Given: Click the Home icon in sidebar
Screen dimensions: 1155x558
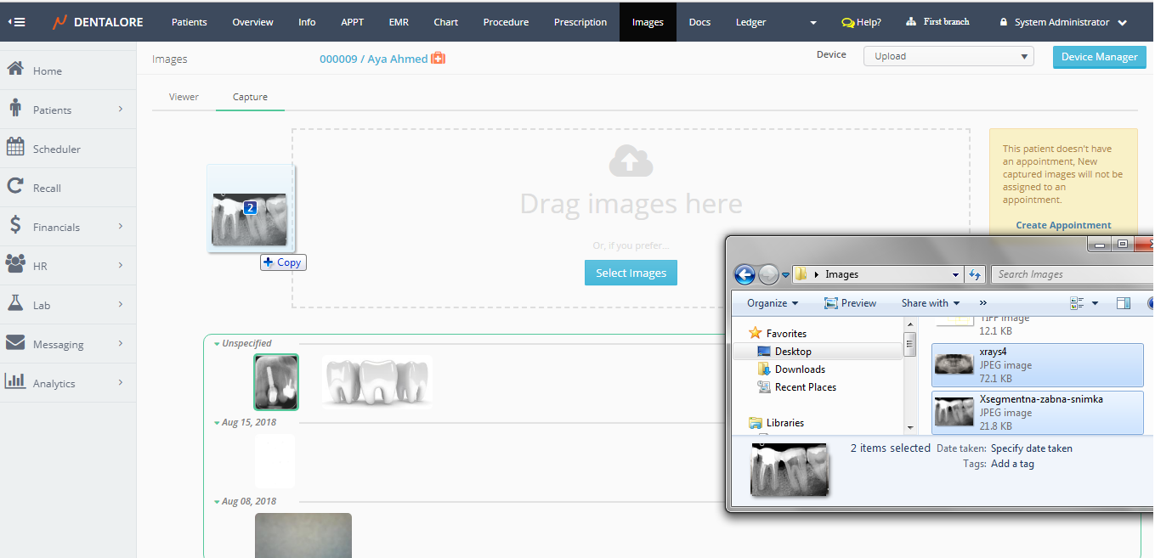Looking at the screenshot, I should [15, 70].
